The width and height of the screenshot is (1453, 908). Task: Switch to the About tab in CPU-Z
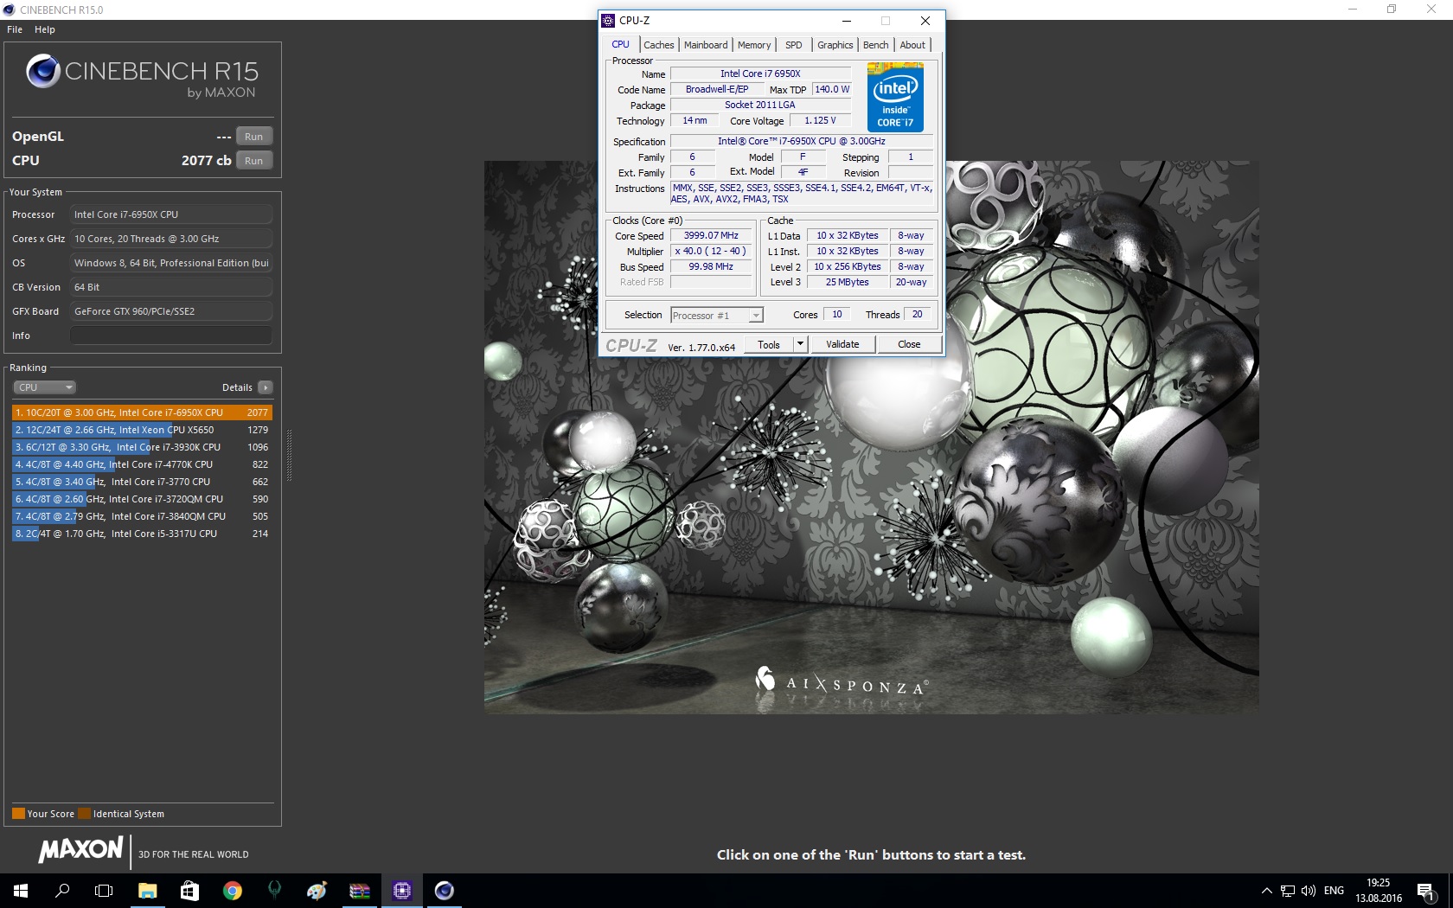pos(912,45)
